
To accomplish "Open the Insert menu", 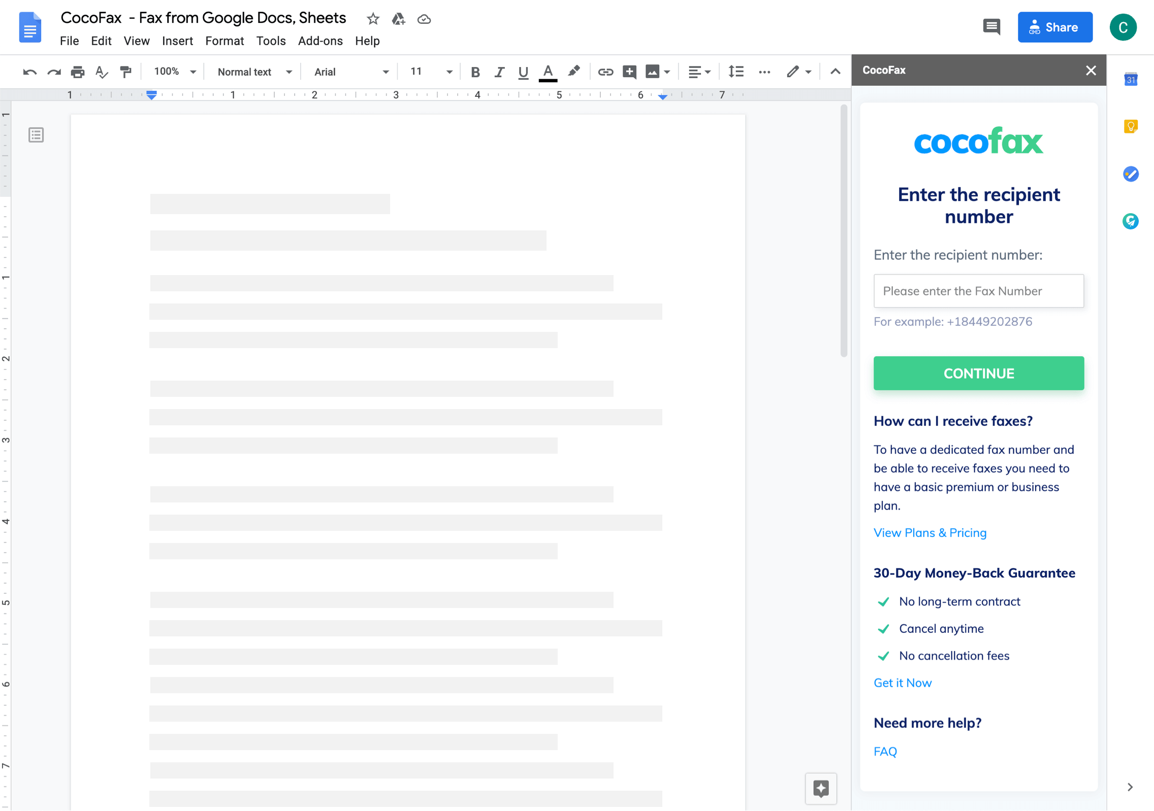I will [x=178, y=41].
